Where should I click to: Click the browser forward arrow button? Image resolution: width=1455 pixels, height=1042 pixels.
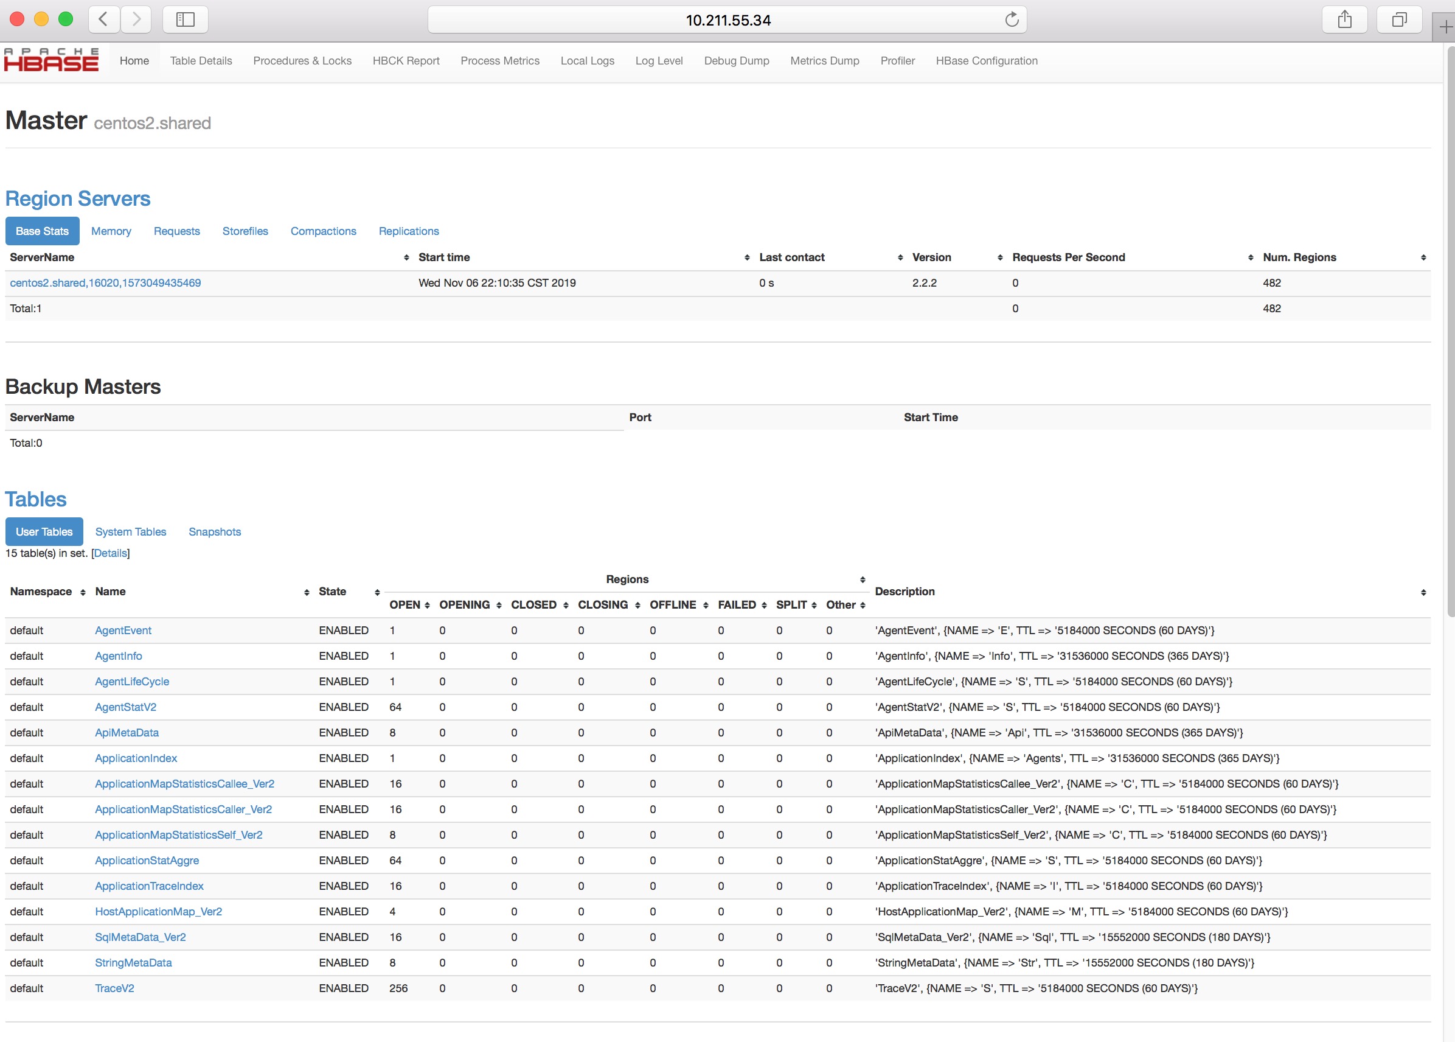coord(136,20)
